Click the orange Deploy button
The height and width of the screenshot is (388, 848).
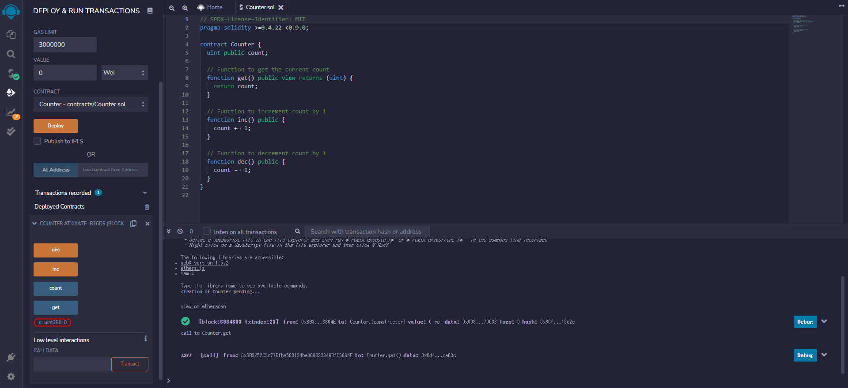click(56, 126)
